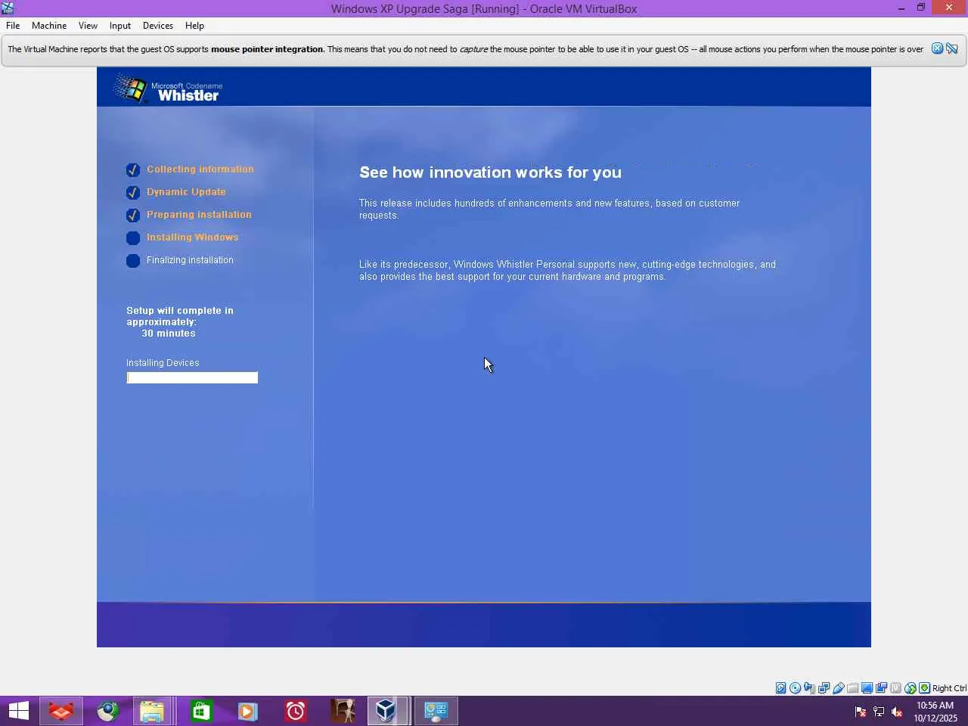Screen dimensions: 968x726
Task: Open the globe browser icon in taskbar
Action: (x=107, y=711)
